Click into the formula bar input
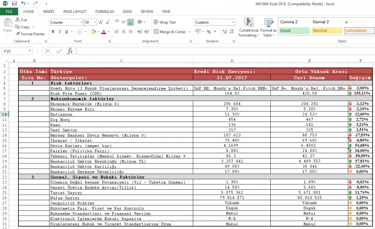The image size is (375, 229). 225,51
